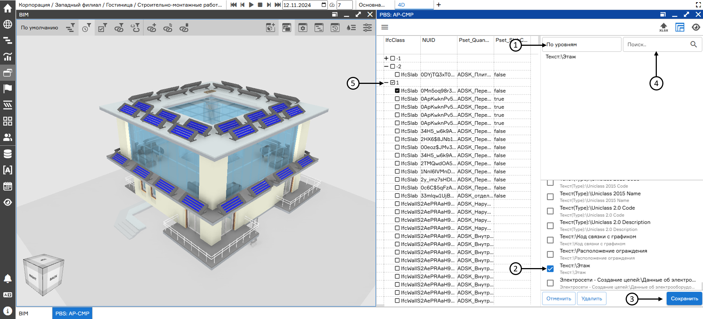703x319 pixels.
Task: Click the Отменить button
Action: [x=559, y=298]
